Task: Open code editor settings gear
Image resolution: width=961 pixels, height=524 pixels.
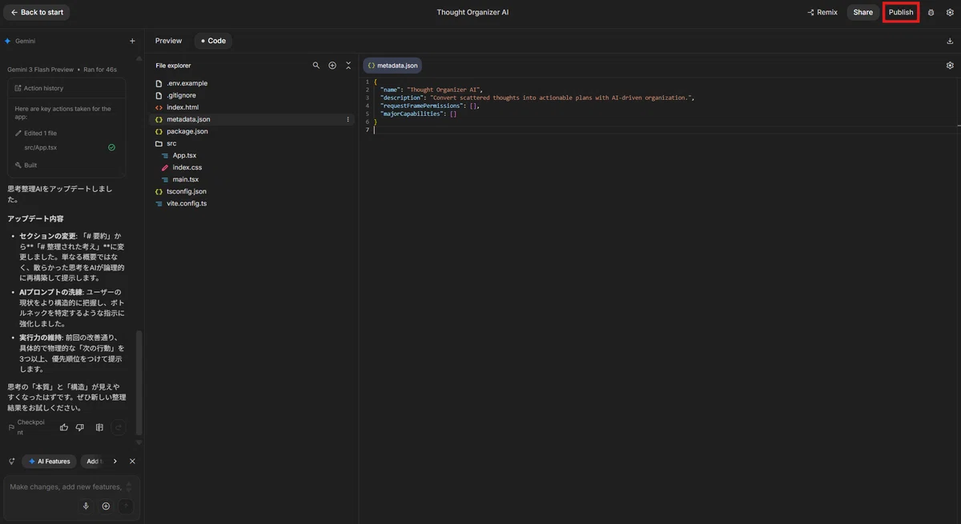Action: pyautogui.click(x=950, y=66)
